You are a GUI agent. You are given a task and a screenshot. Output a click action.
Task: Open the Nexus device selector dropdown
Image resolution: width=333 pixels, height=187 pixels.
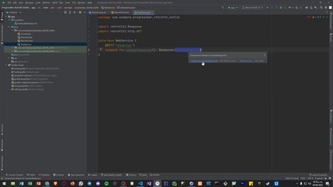point(253,7)
